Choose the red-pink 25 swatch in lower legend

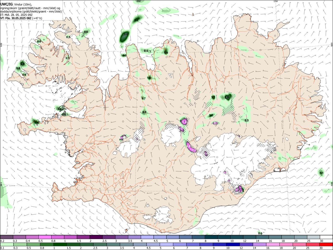(x=313, y=244)
